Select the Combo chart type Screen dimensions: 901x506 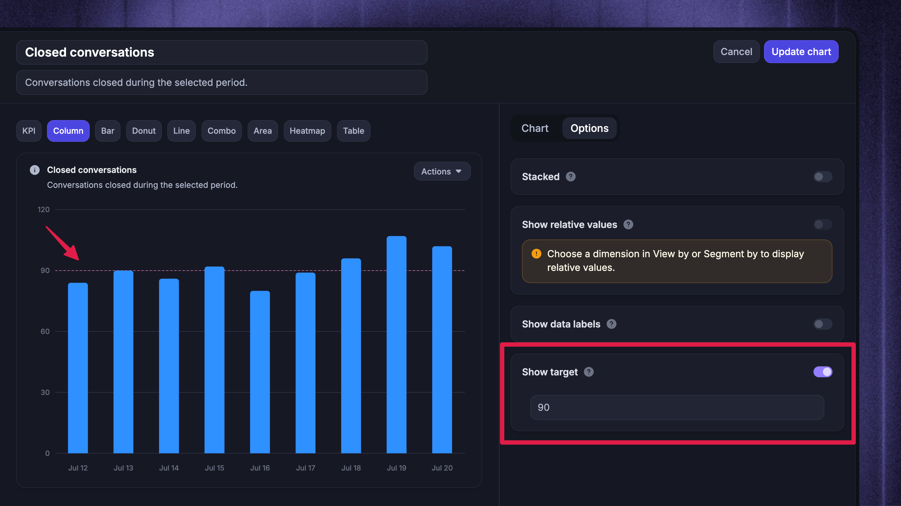(222, 131)
